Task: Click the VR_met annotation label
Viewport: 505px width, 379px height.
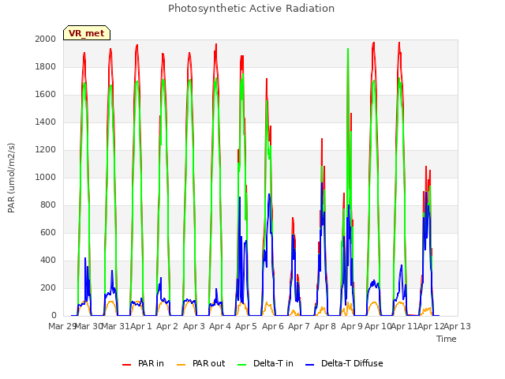Action: [87, 33]
